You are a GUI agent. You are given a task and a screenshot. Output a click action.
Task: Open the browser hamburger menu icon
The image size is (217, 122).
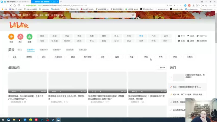point(215,5)
